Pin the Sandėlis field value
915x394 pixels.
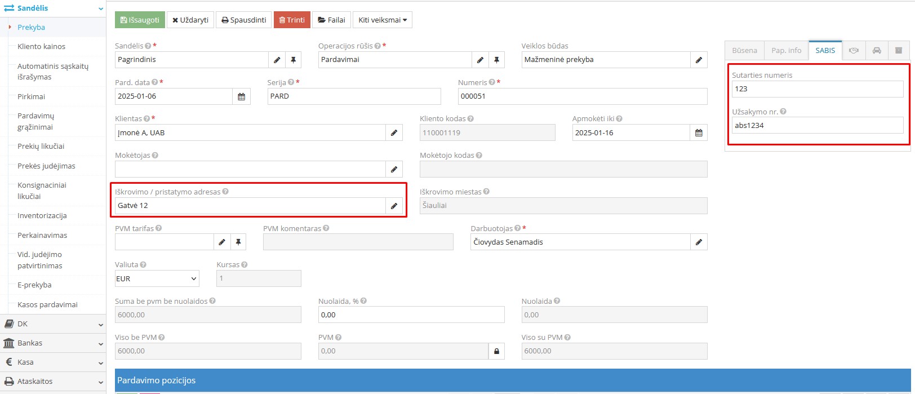pyautogui.click(x=293, y=60)
